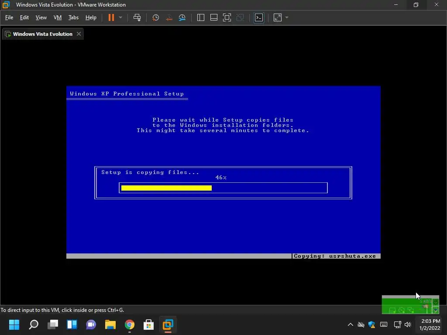Viewport: 447px width, 335px height.
Task: Open the File menu
Action: pyautogui.click(x=9, y=17)
